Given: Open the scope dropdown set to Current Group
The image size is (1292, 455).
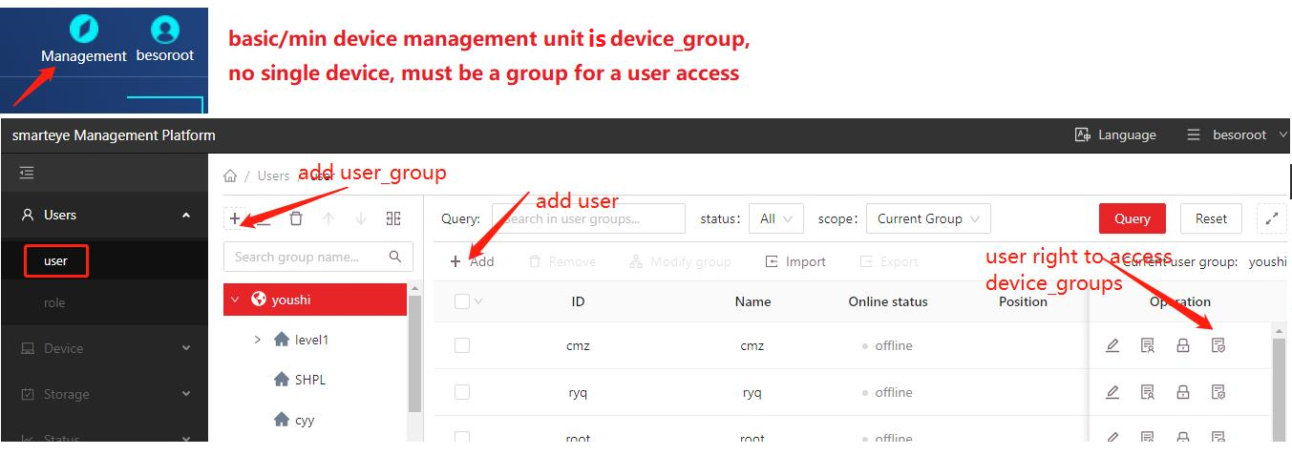Looking at the screenshot, I should (x=927, y=218).
